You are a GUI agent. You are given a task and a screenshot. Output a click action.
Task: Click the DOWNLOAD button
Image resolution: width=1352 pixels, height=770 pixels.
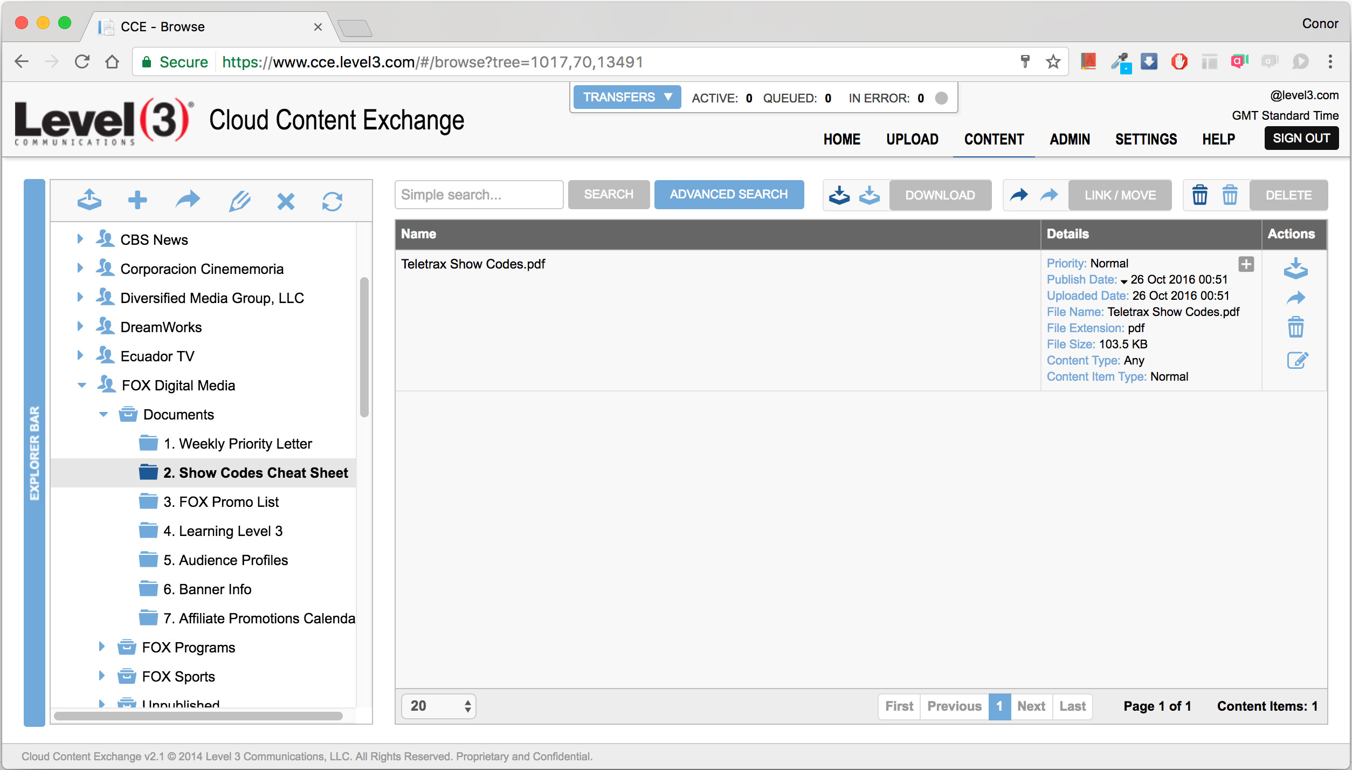click(940, 195)
